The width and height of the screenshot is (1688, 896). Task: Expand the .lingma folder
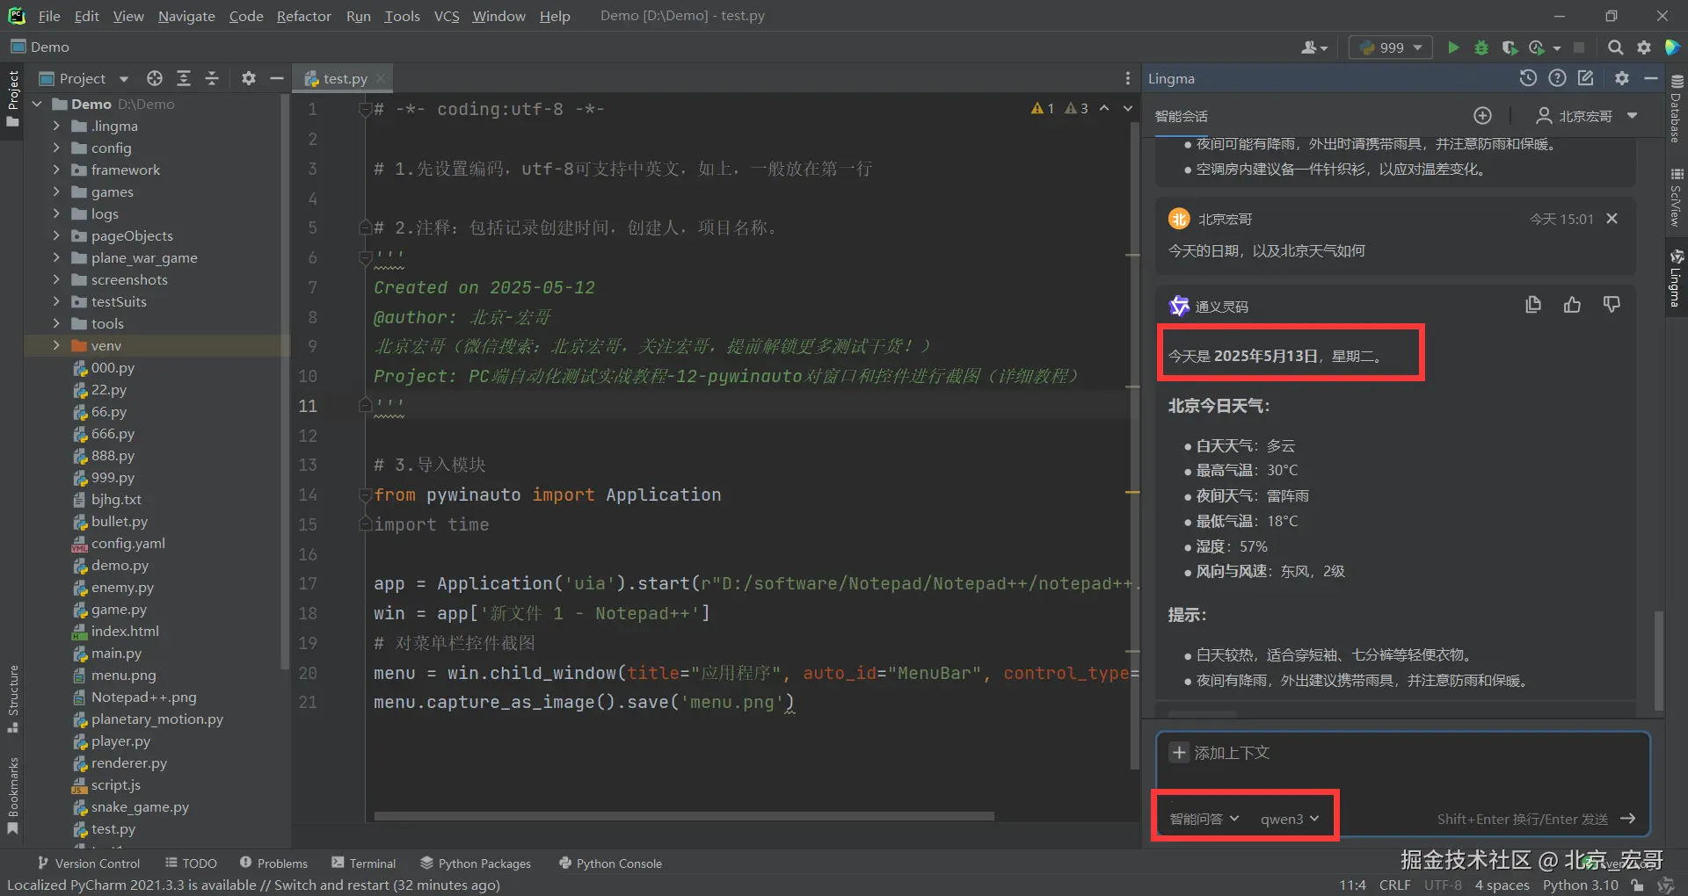click(56, 126)
